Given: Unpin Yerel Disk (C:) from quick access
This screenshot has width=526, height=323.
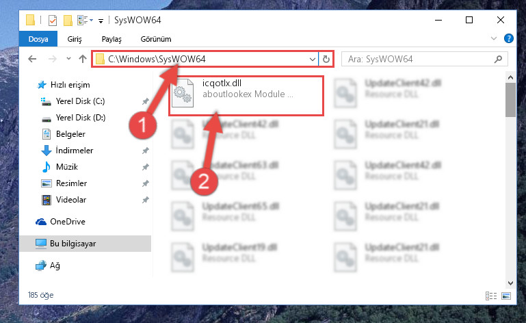Looking at the screenshot, I should [x=145, y=101].
